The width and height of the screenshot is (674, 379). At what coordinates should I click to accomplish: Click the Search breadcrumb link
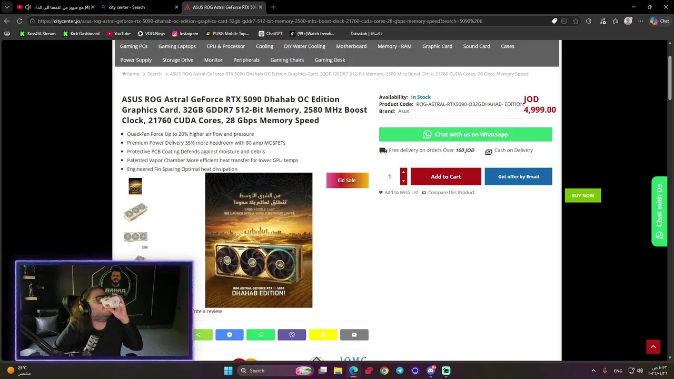154,74
